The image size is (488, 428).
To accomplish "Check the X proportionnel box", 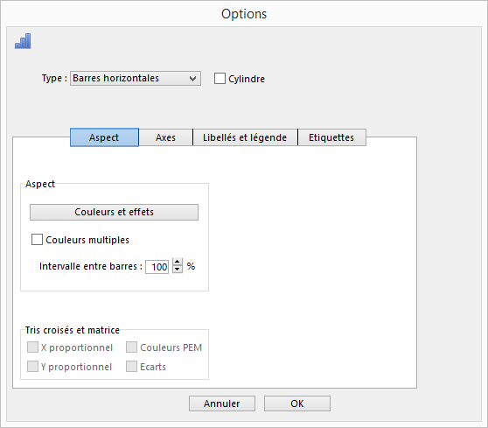I will (x=32, y=347).
